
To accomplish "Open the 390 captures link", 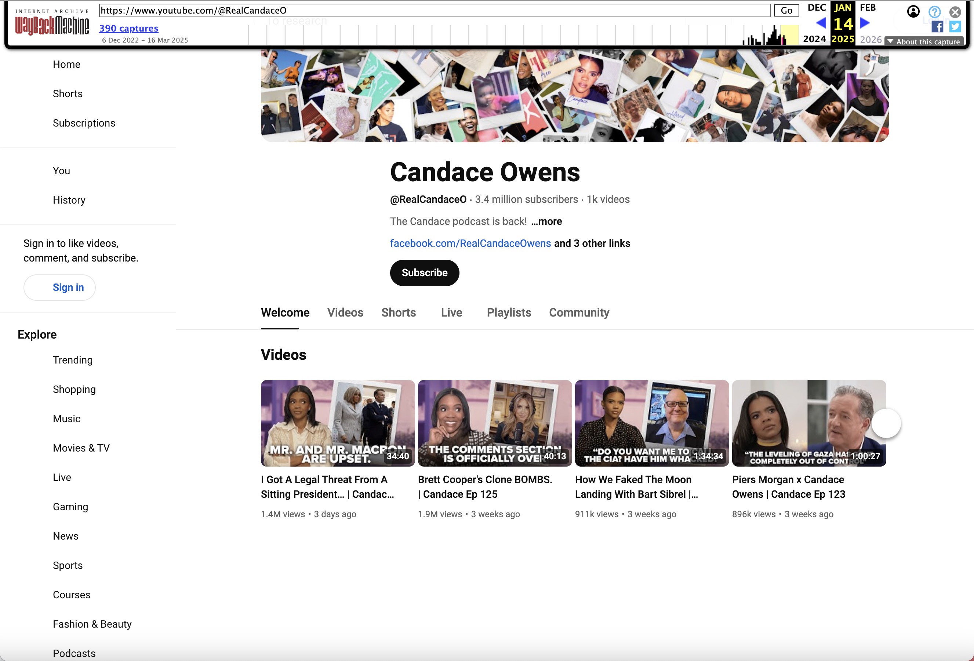I will click(x=129, y=29).
